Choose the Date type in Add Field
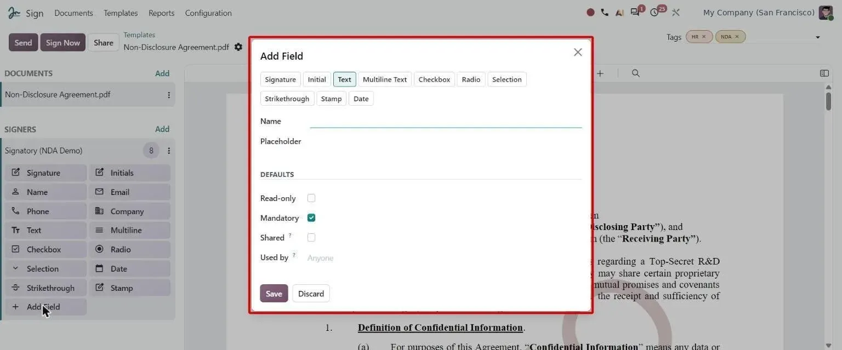Screen dimensions: 842x350 point(361,99)
